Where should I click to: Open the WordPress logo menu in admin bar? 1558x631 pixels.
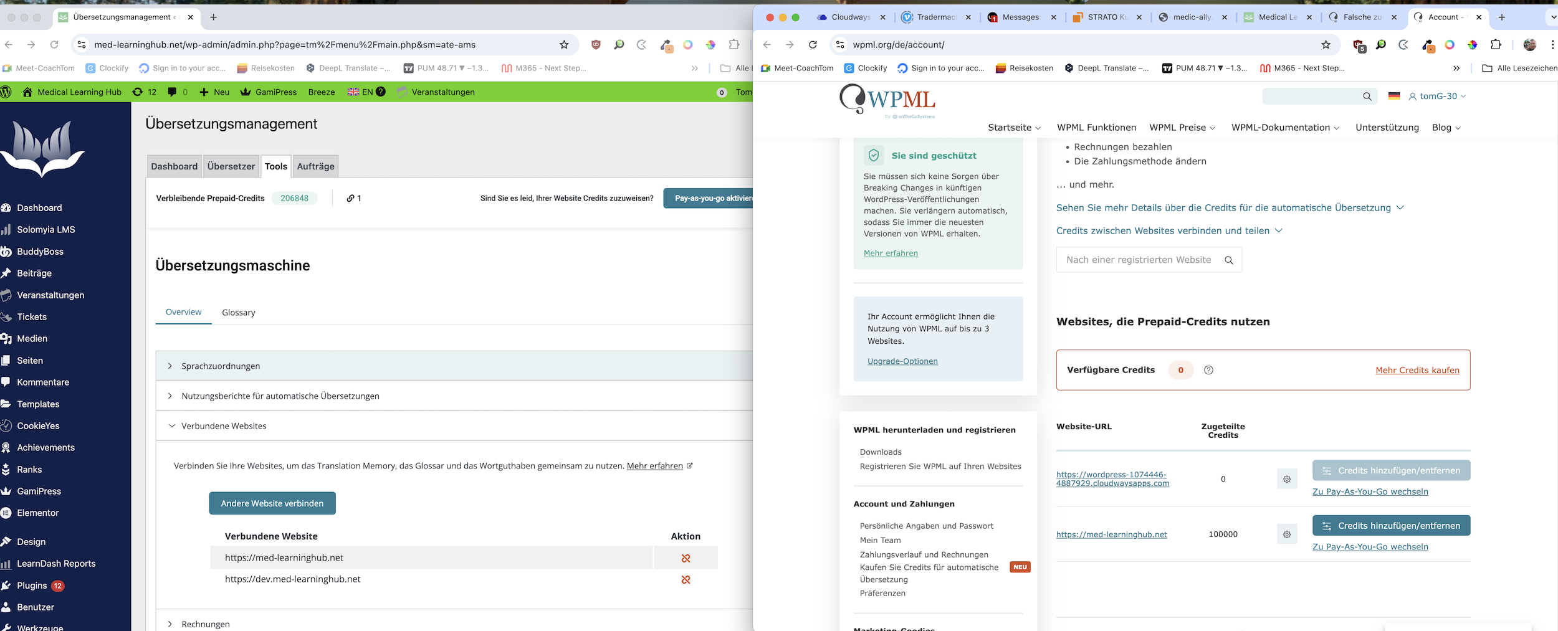coord(6,92)
